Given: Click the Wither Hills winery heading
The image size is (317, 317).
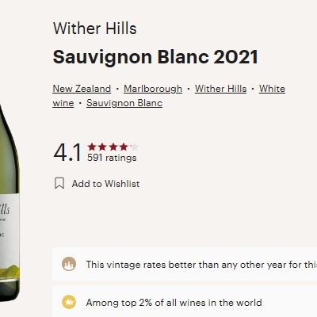Looking at the screenshot, I should point(95,29).
